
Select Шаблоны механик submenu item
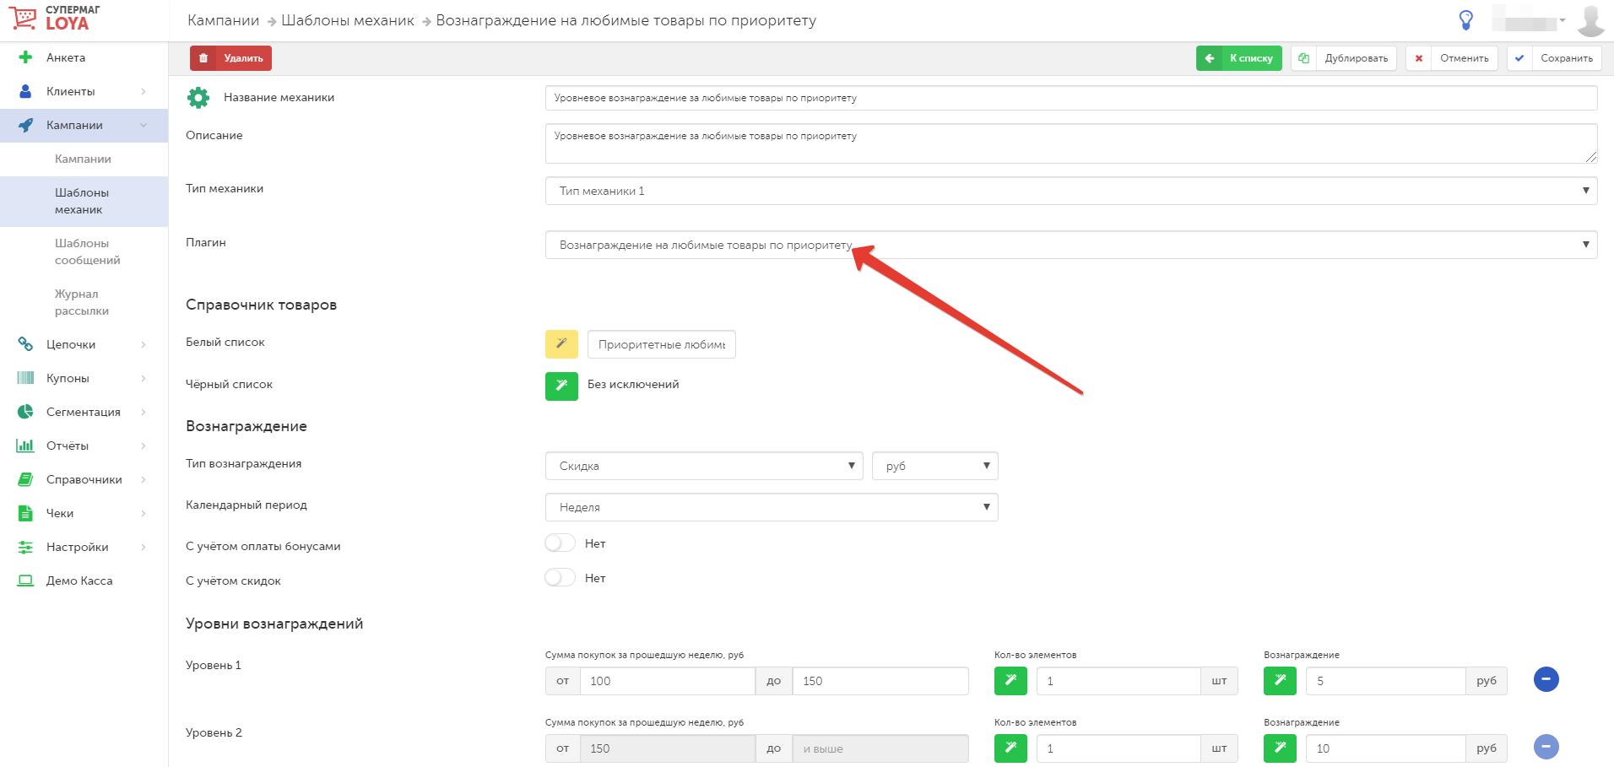pyautogui.click(x=83, y=201)
